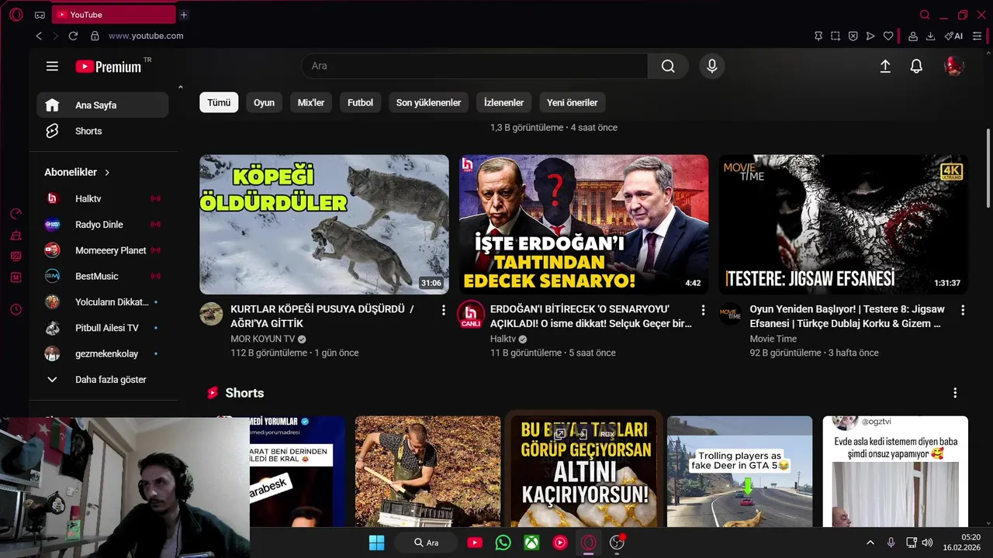Image resolution: width=993 pixels, height=558 pixels.
Task: Go back to previous page
Action: 39,36
